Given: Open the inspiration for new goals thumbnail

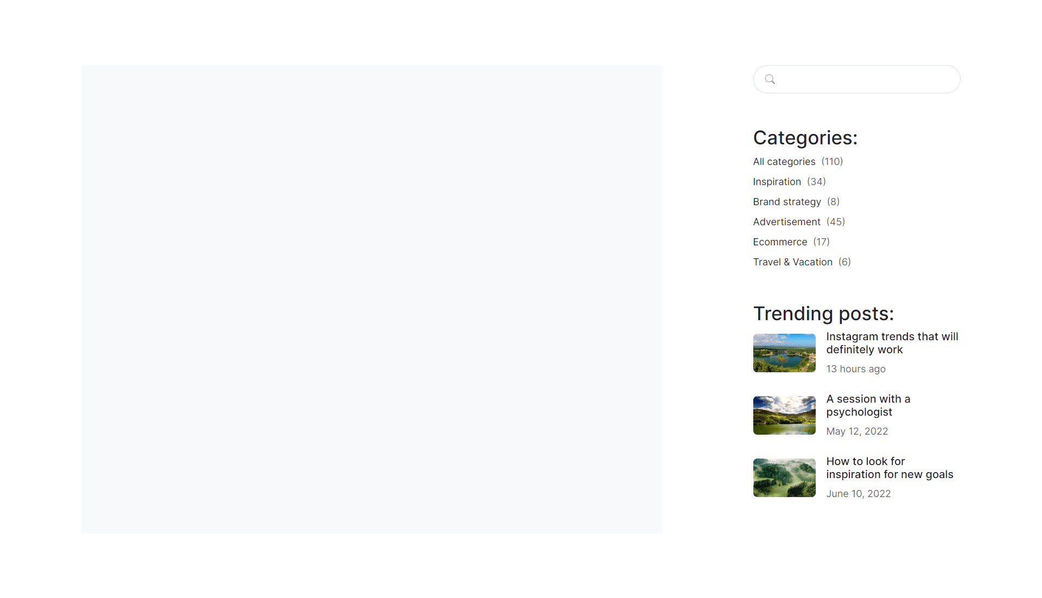Looking at the screenshot, I should [x=784, y=478].
